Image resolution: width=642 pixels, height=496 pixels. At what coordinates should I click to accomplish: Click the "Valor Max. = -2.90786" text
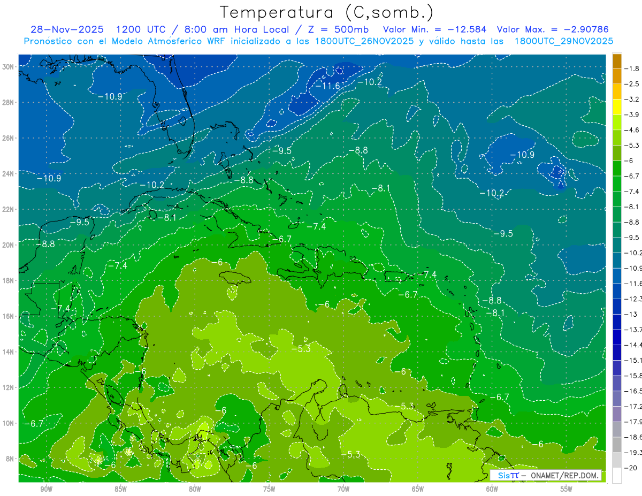553,29
